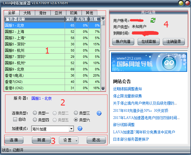Sort by 丢包率 column header
Screen dimensions: 191x155
(82, 19)
